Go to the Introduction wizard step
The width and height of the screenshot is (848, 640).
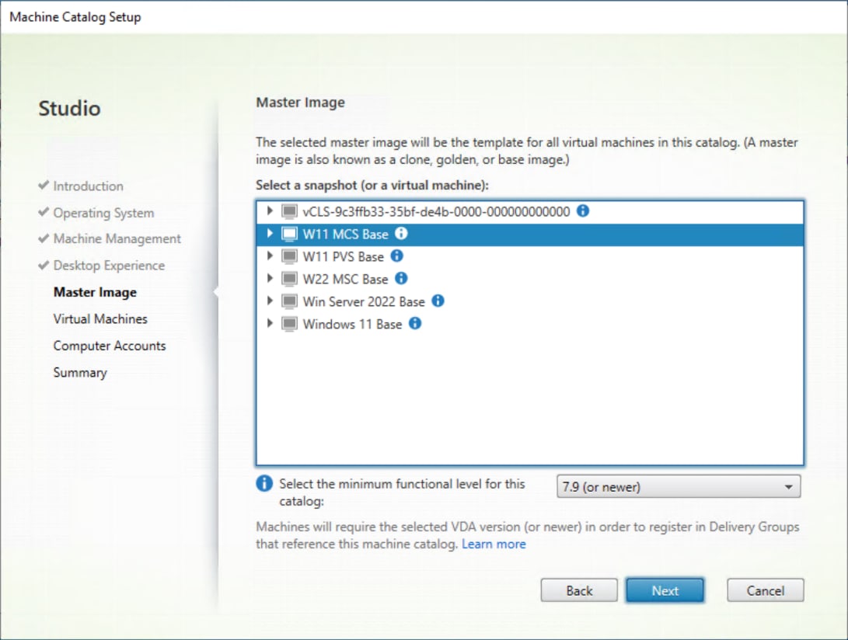coord(88,186)
